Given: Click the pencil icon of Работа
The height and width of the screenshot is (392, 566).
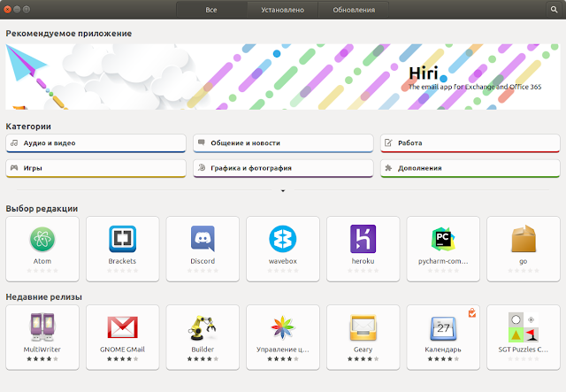Looking at the screenshot, I should (388, 142).
